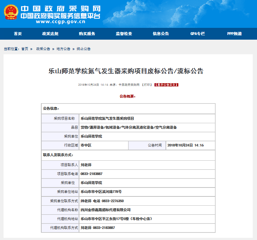Click the project phone number 0833-2183887
The height and width of the screenshot is (240, 257).
[92, 174]
